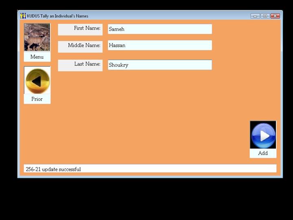The image size is (293, 220).
Task: Place cursor in Last Name field with Shoukry
Action: pos(160,65)
